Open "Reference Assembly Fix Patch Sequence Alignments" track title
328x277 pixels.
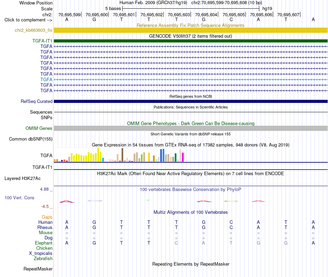pyautogui.click(x=190, y=25)
